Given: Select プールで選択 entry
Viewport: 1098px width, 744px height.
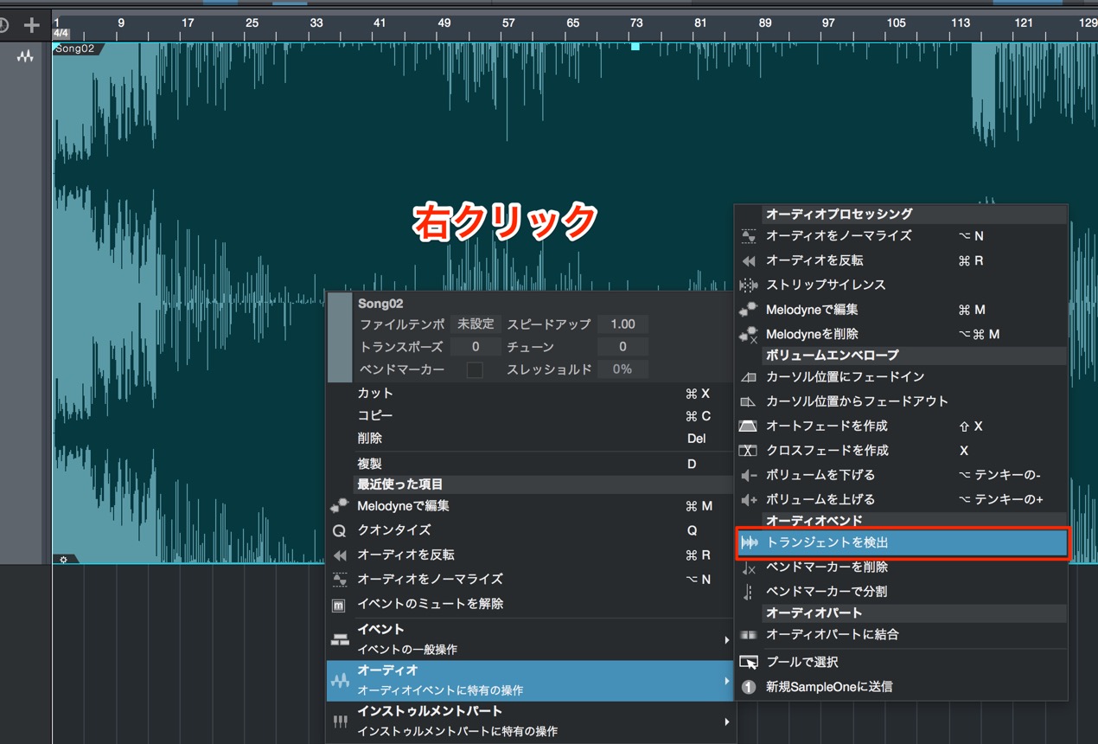Looking at the screenshot, I should click(x=901, y=663).
